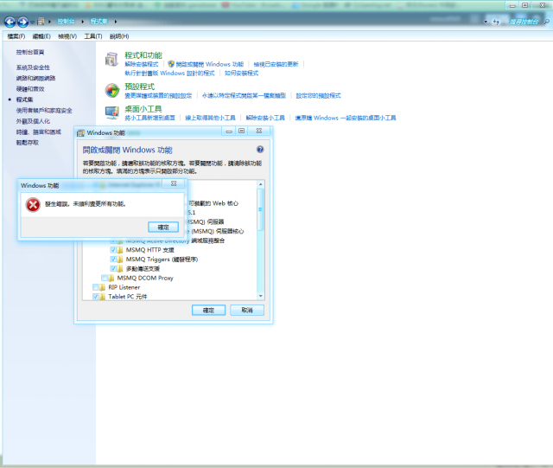Click the feature list scrollbar thumb
553x468 pixels.
(261, 209)
